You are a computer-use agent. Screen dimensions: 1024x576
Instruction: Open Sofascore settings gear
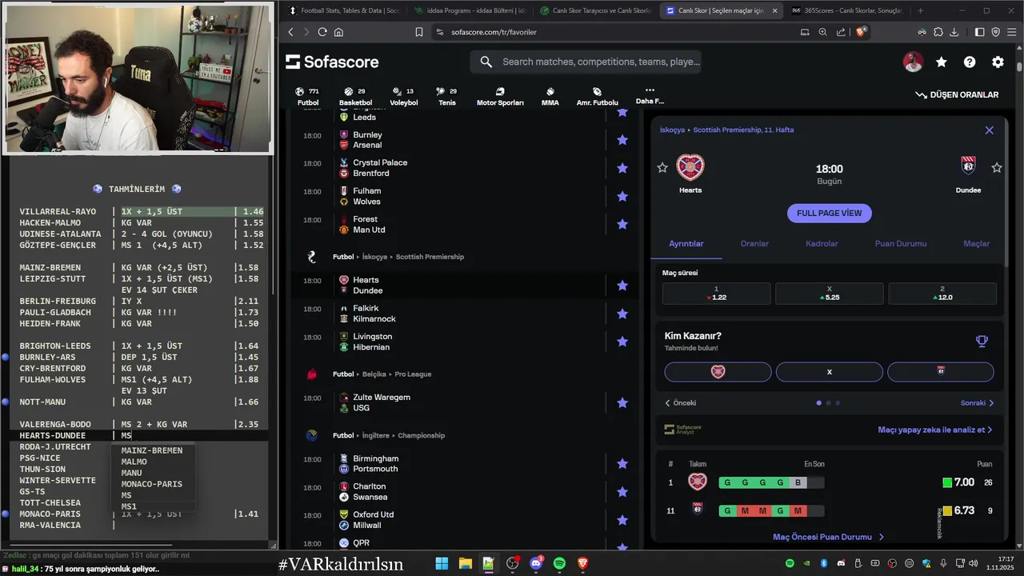[x=998, y=62]
